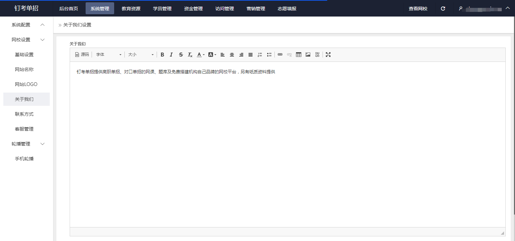
Task: Toggle bold formatting
Action: [162, 55]
